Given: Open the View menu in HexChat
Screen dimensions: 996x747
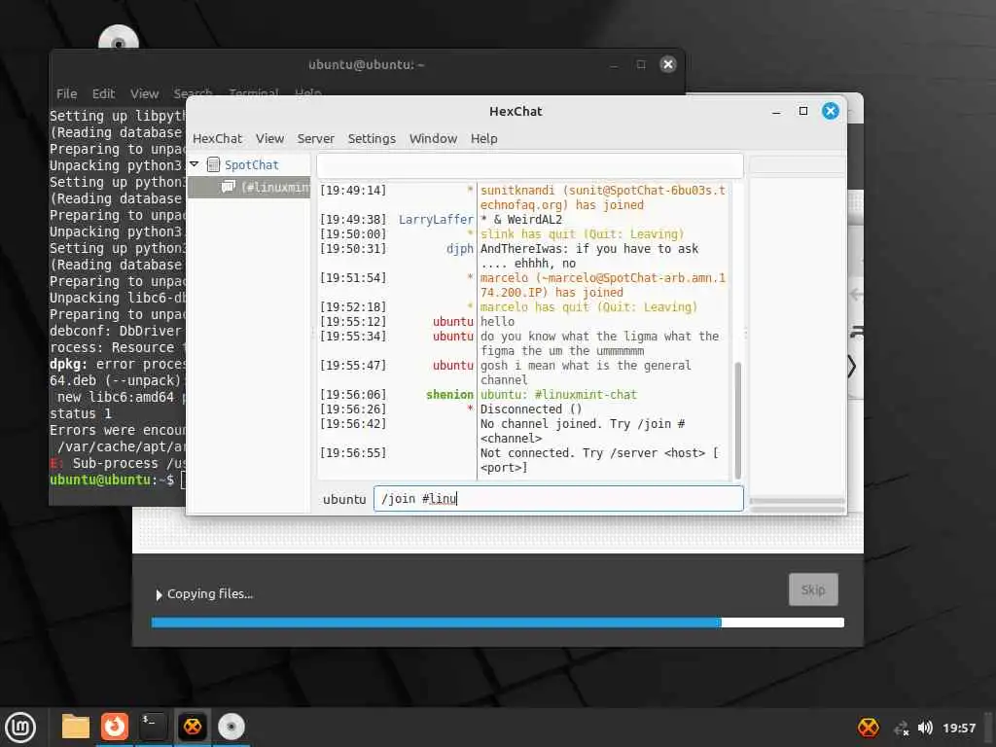Looking at the screenshot, I should 269,138.
